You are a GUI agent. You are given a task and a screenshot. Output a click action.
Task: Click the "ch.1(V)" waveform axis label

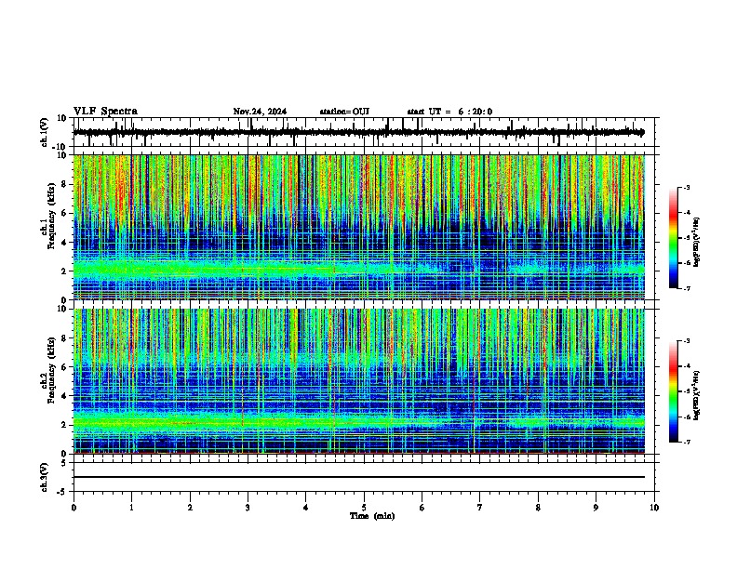[x=44, y=132]
